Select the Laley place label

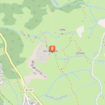point(62,29)
